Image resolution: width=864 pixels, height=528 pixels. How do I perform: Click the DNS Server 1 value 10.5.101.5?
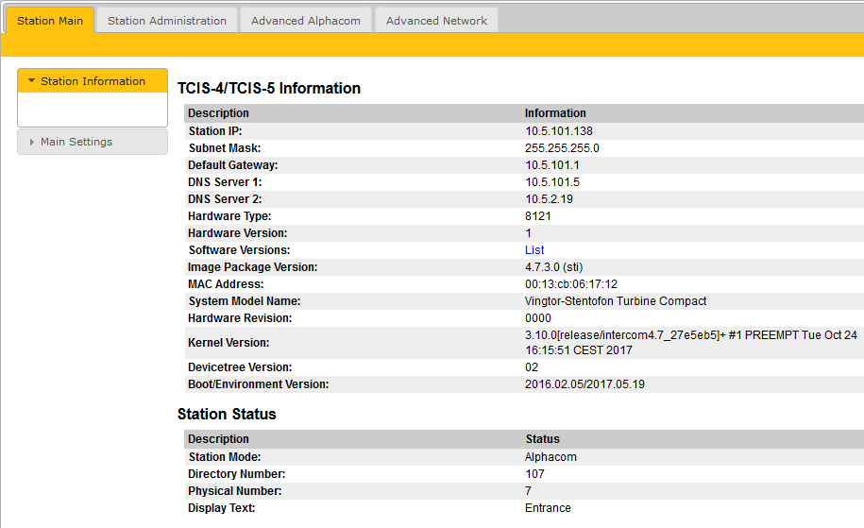552,182
